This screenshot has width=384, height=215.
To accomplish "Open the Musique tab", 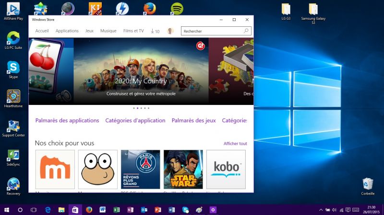I will (x=108, y=31).
